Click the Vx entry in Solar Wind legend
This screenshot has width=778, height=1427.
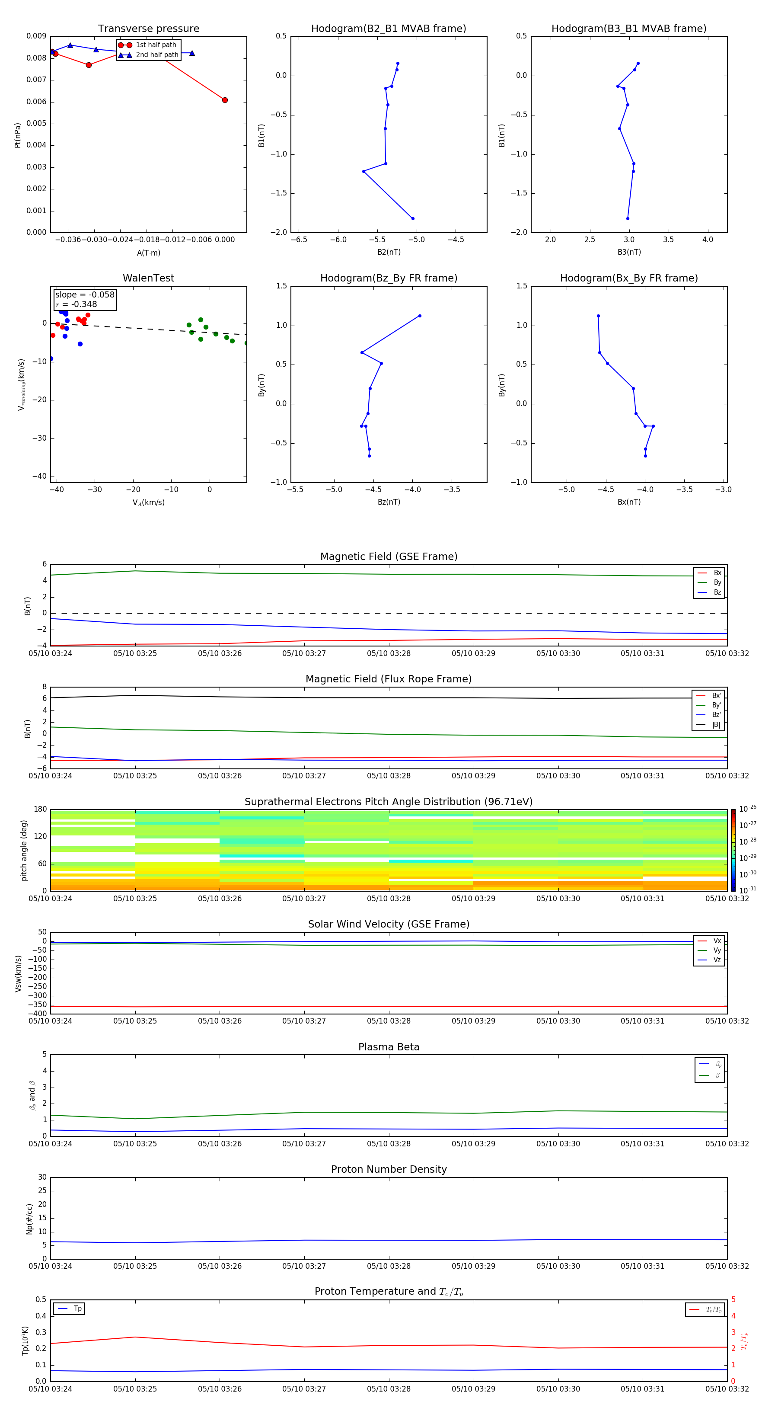(x=709, y=941)
